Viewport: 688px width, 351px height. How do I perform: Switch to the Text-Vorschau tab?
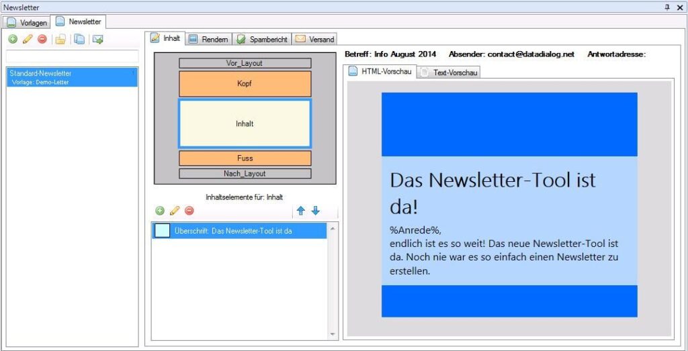click(x=449, y=72)
